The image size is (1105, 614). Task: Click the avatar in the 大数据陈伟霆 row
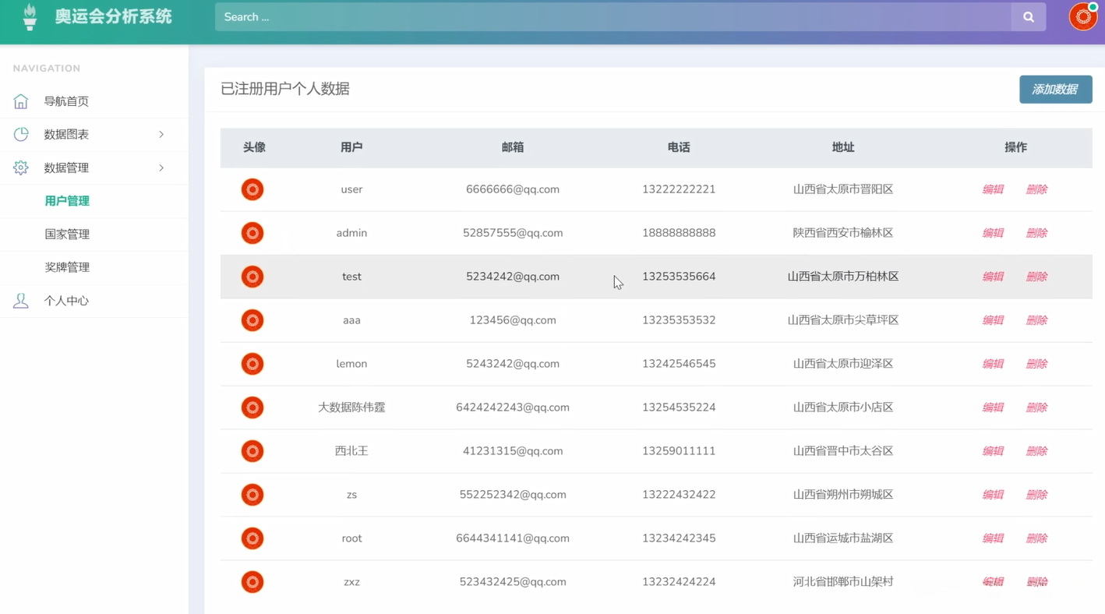(252, 408)
